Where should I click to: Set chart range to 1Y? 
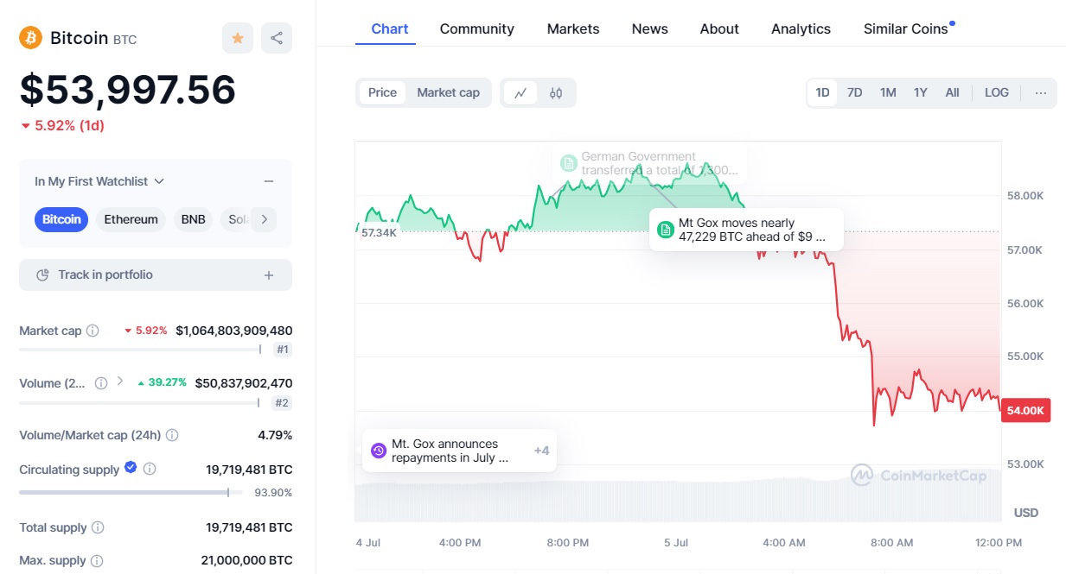(x=921, y=93)
